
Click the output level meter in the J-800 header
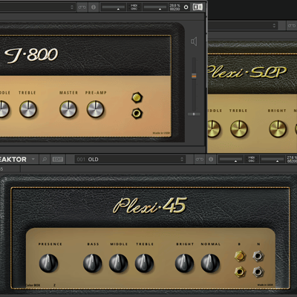tap(155, 7)
